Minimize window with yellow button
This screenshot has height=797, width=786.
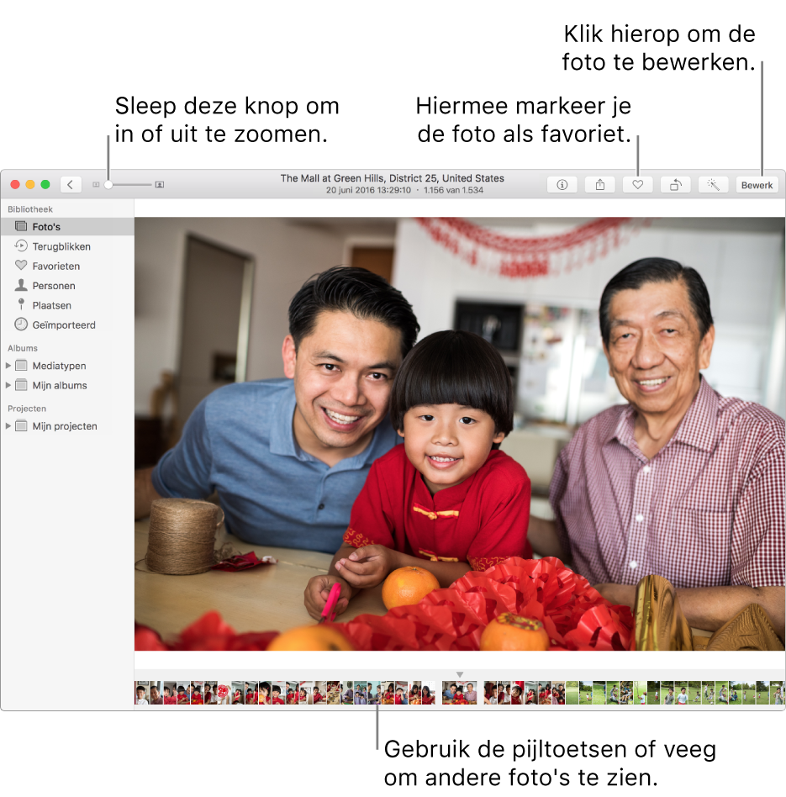point(30,184)
